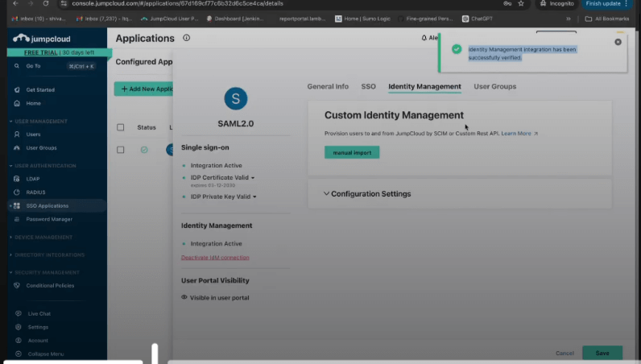The width and height of the screenshot is (641, 364).
Task: Click the active status check in app row
Action: click(x=144, y=150)
